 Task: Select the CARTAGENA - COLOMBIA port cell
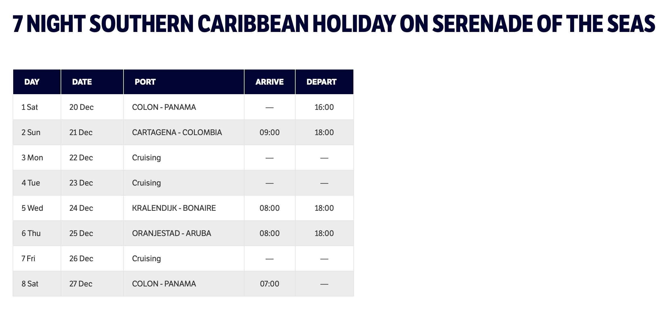pyautogui.click(x=177, y=133)
